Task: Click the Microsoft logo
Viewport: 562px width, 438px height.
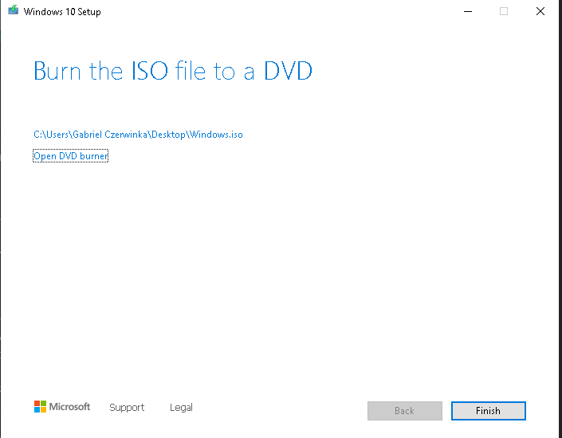Action: (62, 407)
